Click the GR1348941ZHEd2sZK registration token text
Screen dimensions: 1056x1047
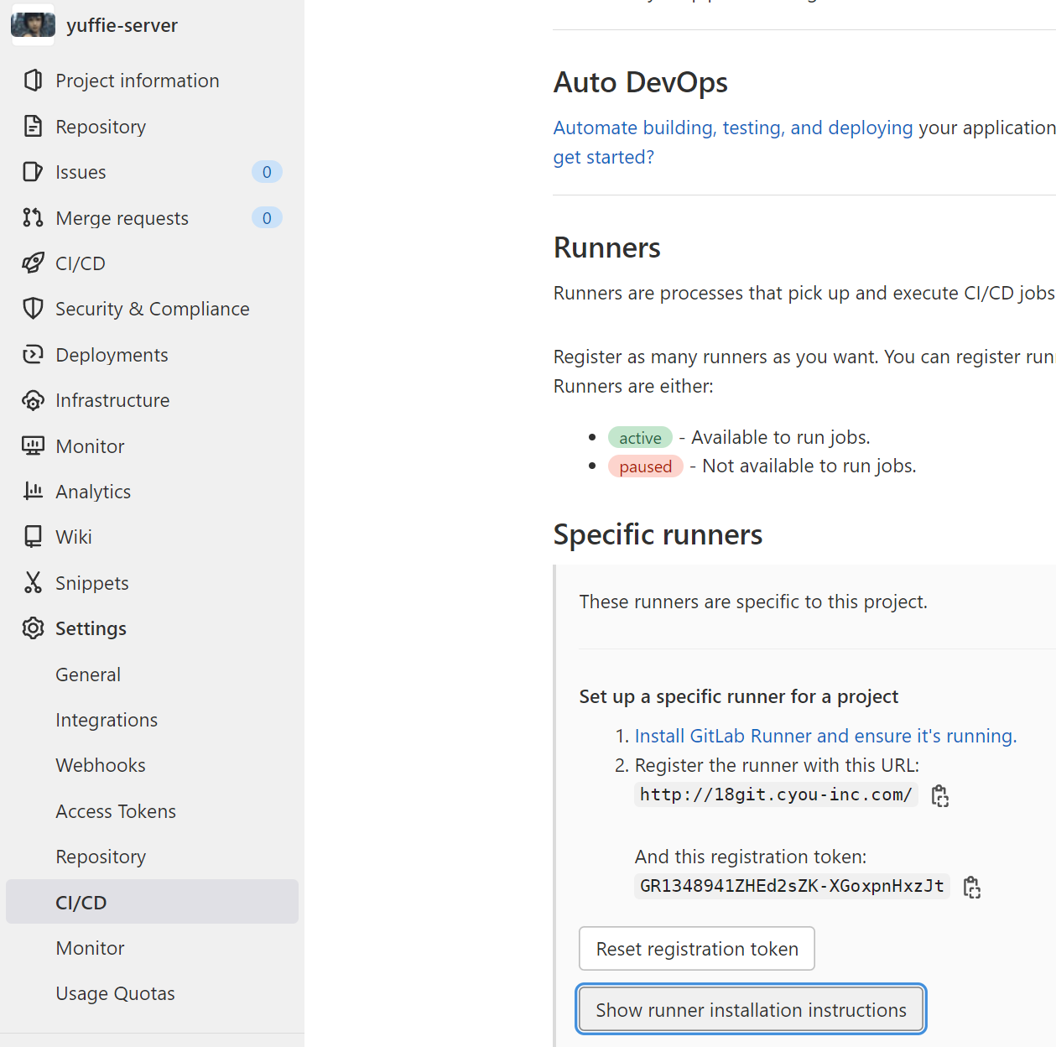point(792,886)
